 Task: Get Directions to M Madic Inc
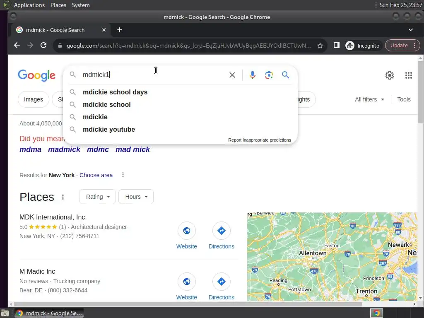click(x=221, y=287)
